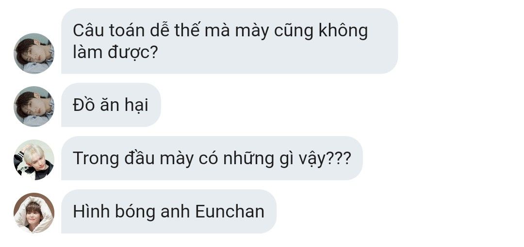524x247 pixels.
Task: Select the 'Đồ ăn hại' message bubble
Action: point(111,105)
